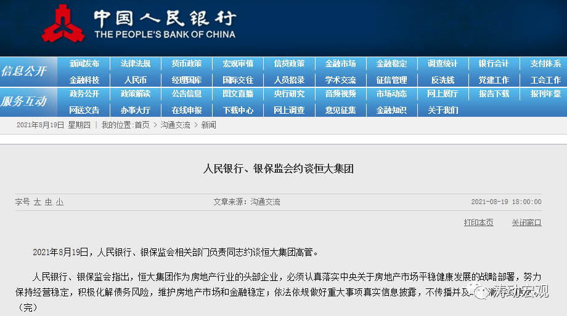Viewport: 567px width, 316px height.
Task: Click the 打印本页 link
Action: pos(478,223)
